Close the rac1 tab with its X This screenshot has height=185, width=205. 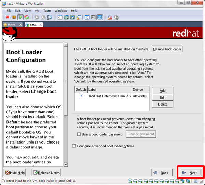click(41, 25)
